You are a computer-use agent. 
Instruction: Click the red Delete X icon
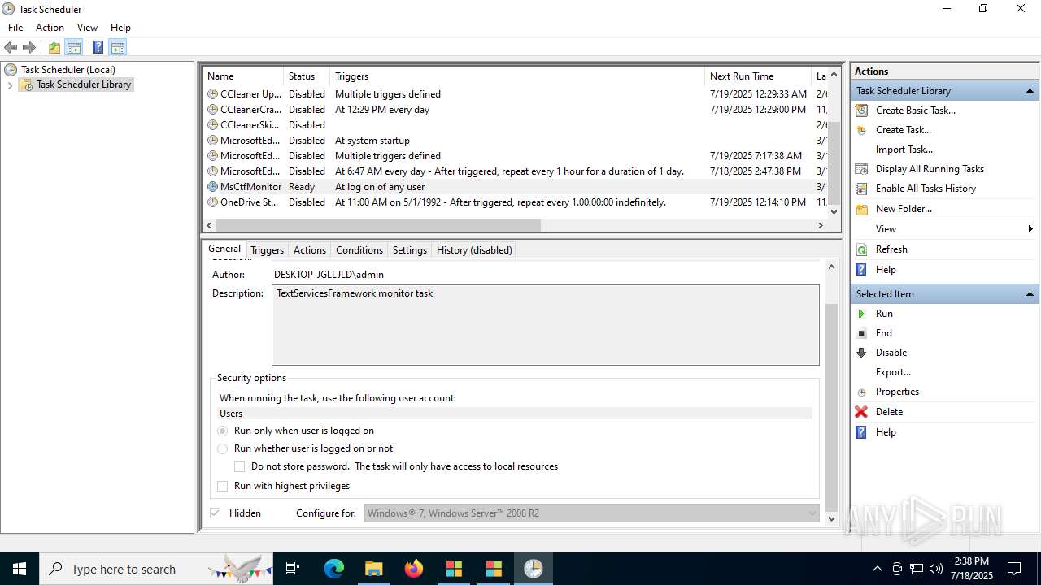click(862, 412)
